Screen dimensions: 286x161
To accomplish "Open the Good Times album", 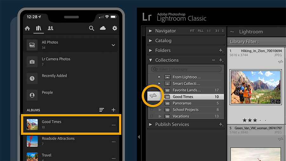I will [x=71, y=124].
